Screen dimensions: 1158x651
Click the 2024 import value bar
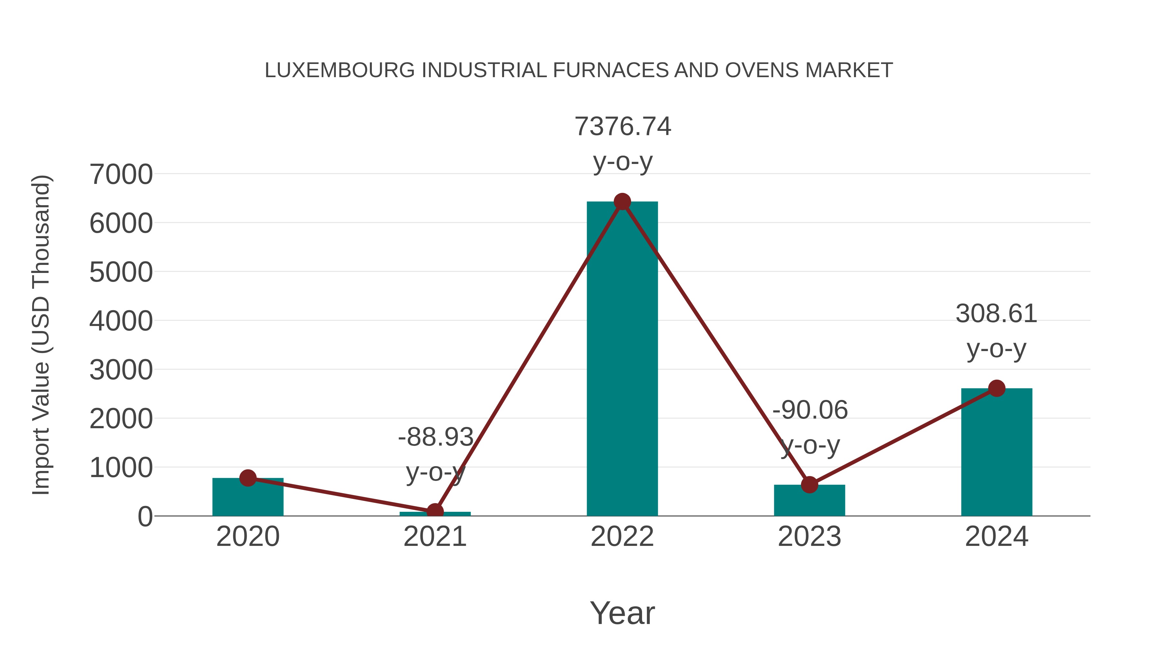(x=997, y=452)
